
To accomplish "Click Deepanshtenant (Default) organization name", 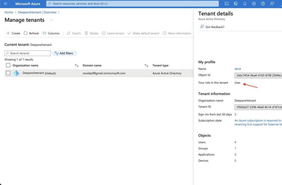I will tap(39, 73).
